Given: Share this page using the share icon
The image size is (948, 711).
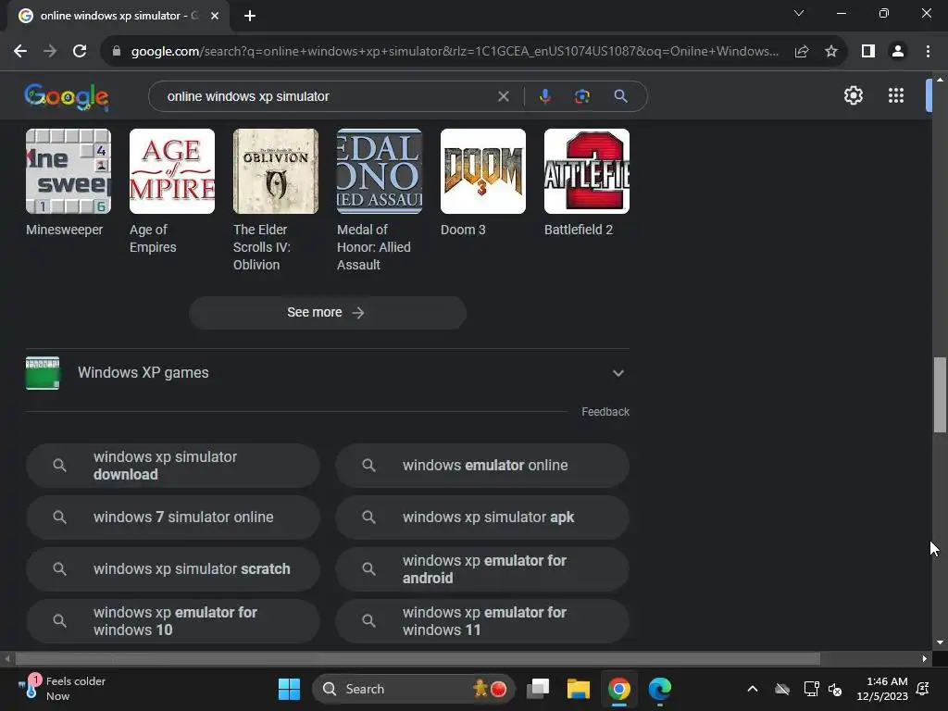Looking at the screenshot, I should [802, 52].
